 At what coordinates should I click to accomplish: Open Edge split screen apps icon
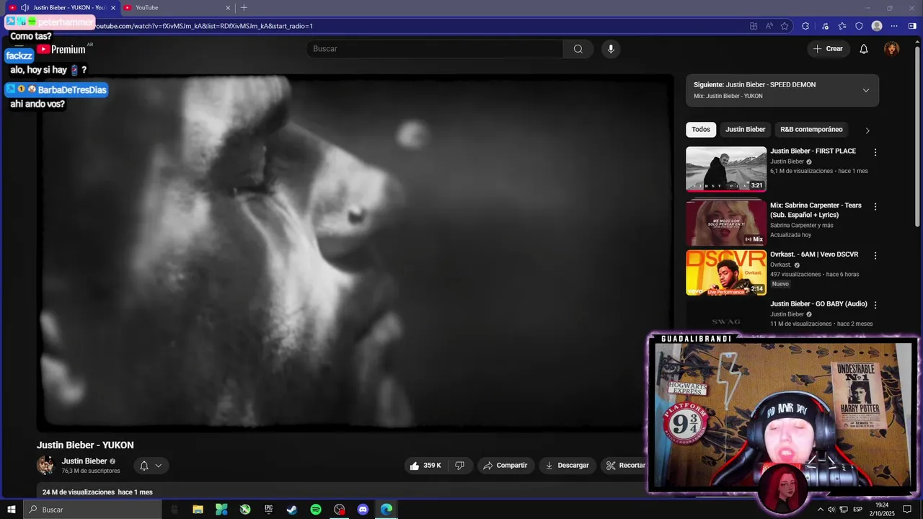click(754, 26)
